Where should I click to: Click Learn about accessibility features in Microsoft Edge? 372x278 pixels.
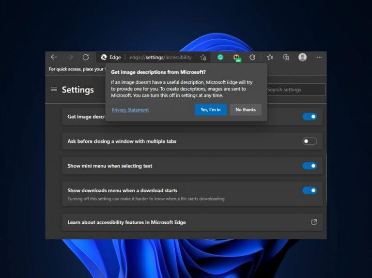coord(192,222)
